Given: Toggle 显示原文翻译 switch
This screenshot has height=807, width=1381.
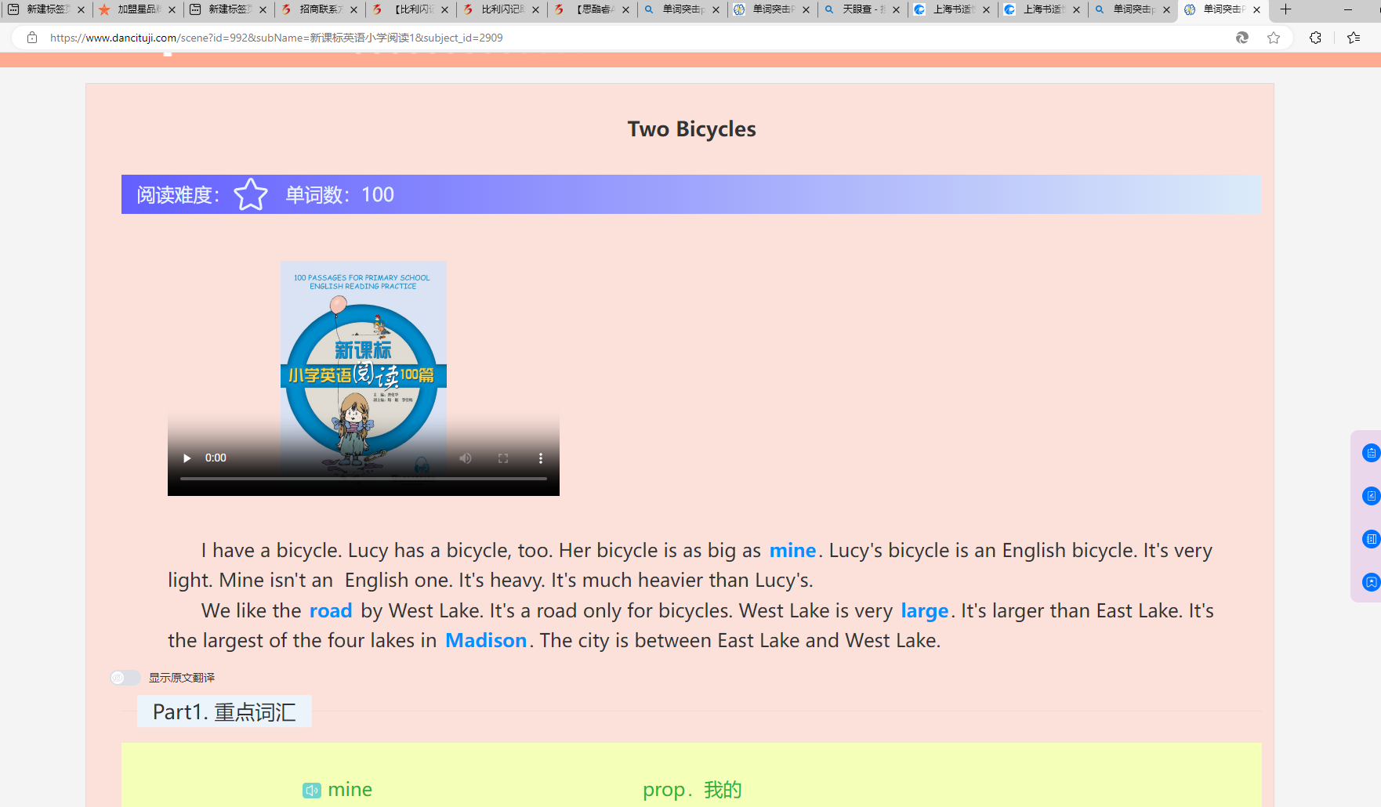Looking at the screenshot, I should [125, 678].
